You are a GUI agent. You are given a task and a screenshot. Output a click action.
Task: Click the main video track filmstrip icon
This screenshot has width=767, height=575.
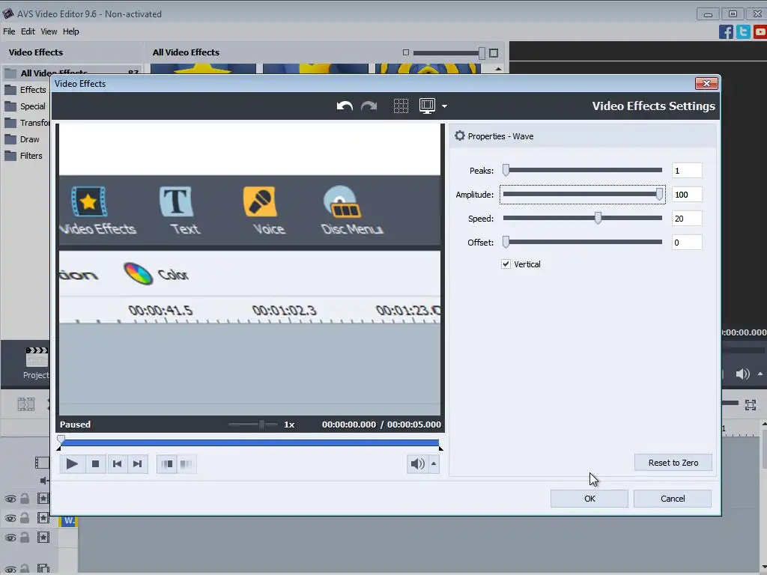coord(42,463)
